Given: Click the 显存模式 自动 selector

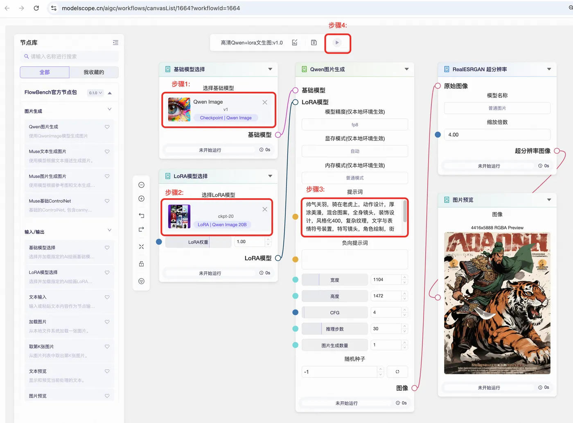Looking at the screenshot, I should (355, 151).
